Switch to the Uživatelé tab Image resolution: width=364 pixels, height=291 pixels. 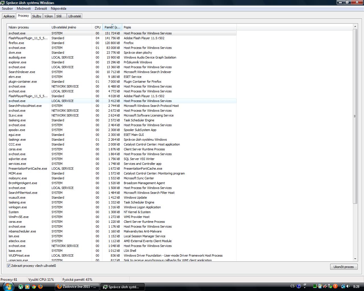pos(75,16)
